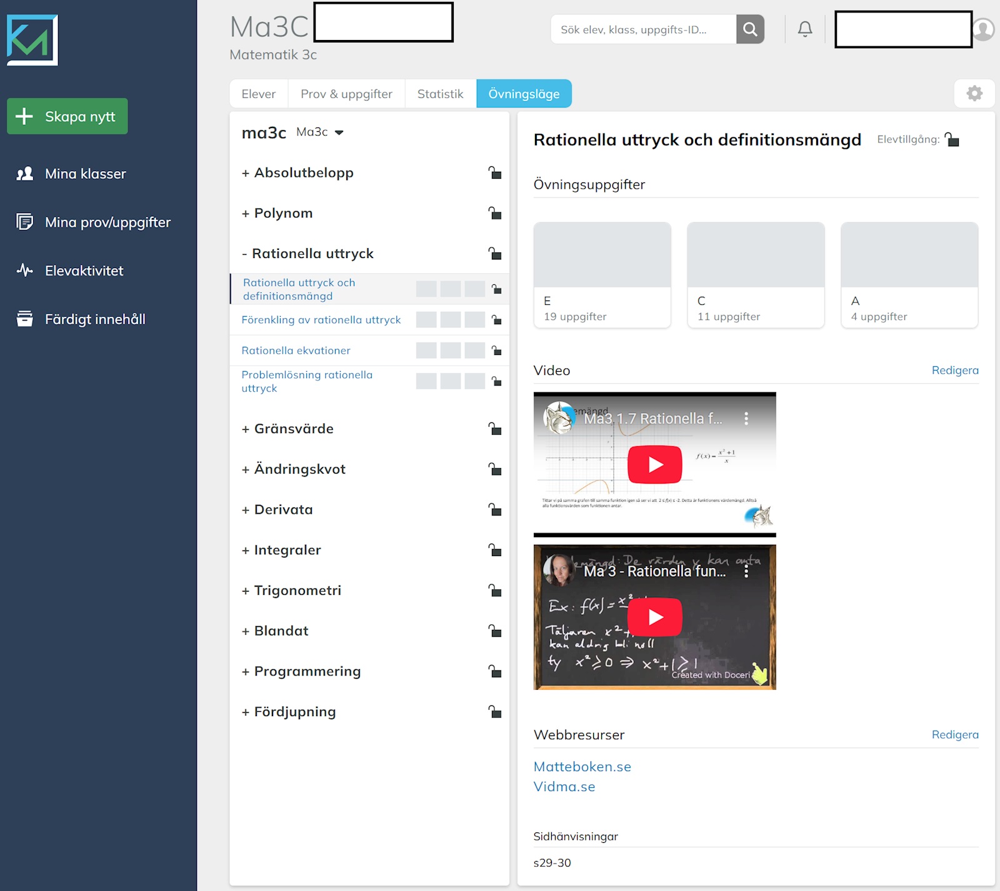Toggle lock for Rationella ekvationer
Viewport: 1000px width, 891px height.
pos(496,351)
